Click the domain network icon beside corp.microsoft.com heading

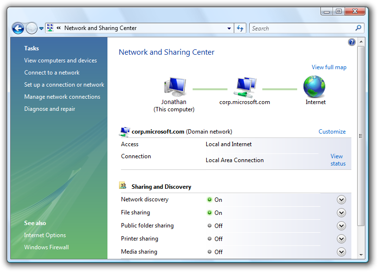pos(124,132)
